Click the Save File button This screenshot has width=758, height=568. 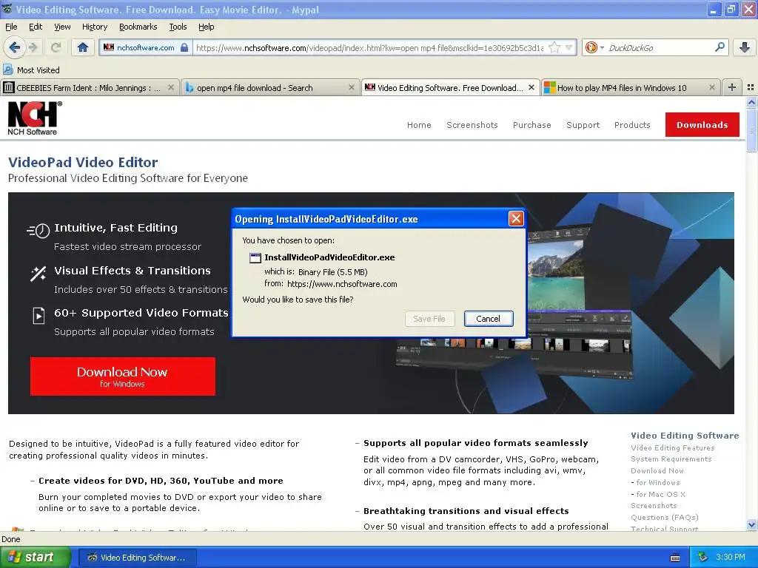tap(429, 318)
